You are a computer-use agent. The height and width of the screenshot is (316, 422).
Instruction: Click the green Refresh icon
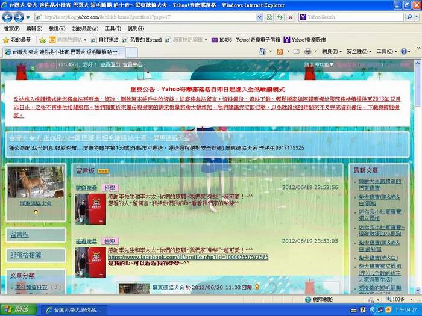tap(280, 17)
